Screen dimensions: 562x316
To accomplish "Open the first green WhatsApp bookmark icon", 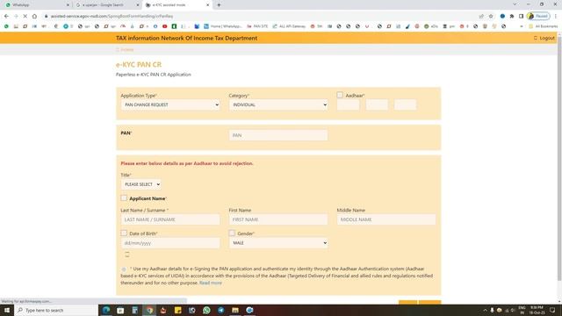I will tap(6, 26).
